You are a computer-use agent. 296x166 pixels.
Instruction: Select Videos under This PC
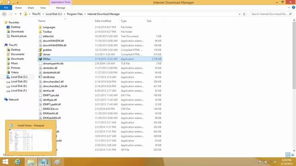point(15,72)
